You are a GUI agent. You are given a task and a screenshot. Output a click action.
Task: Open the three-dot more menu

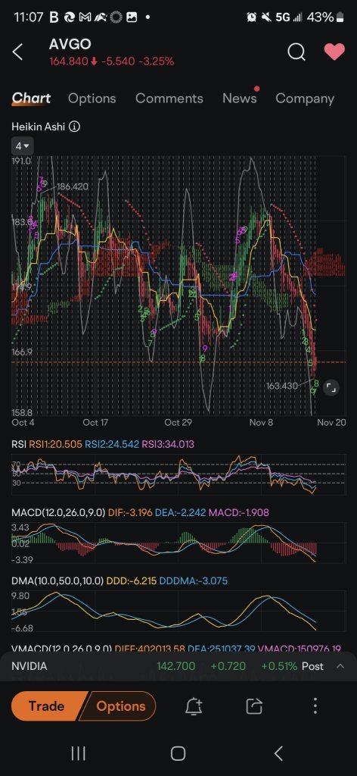pos(315,706)
